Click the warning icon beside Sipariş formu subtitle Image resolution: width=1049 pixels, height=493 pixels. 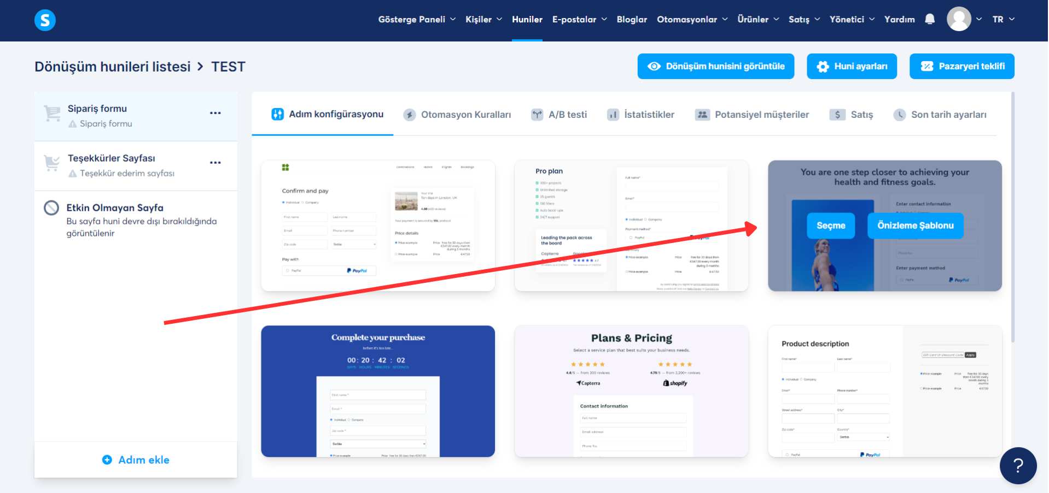[72, 124]
